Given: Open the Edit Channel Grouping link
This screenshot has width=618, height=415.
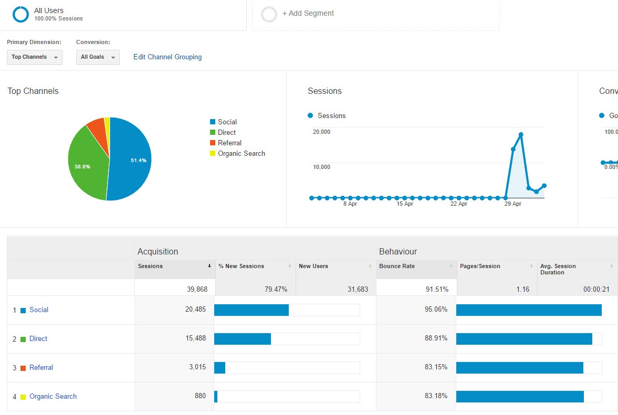Looking at the screenshot, I should (167, 57).
